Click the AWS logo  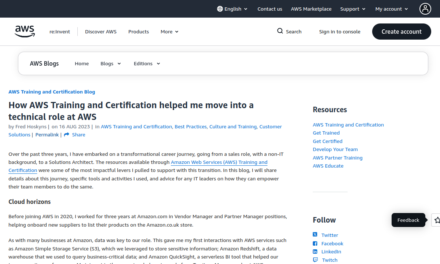point(25,32)
